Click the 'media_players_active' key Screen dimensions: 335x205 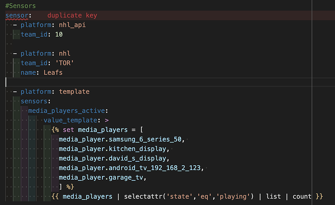point(67,110)
